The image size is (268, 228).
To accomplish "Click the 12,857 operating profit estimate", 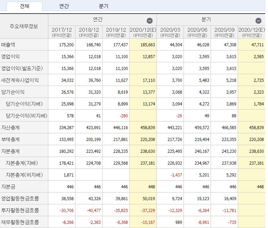I will click(149, 57).
